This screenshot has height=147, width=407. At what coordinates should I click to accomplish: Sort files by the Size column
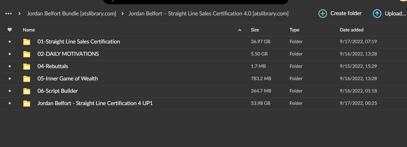[x=255, y=30]
